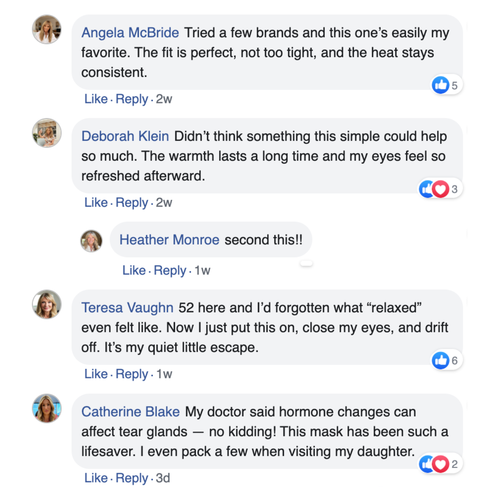
Task: Open the heart reaction on Catherine Blake's comment
Action: point(440,464)
